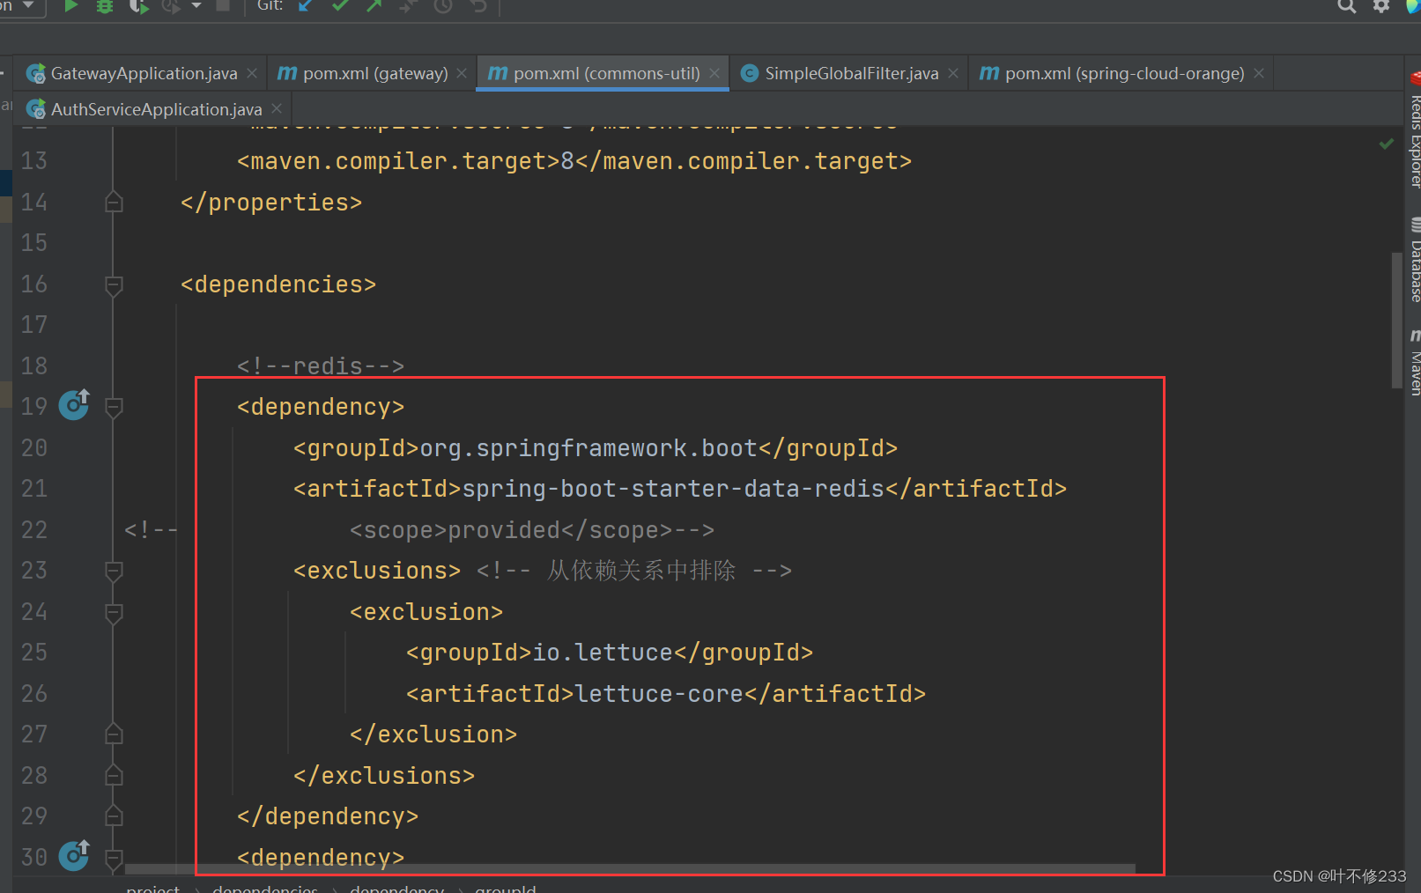This screenshot has width=1421, height=893.
Task: Click the gutter dependency icon on line 30
Action: [74, 856]
